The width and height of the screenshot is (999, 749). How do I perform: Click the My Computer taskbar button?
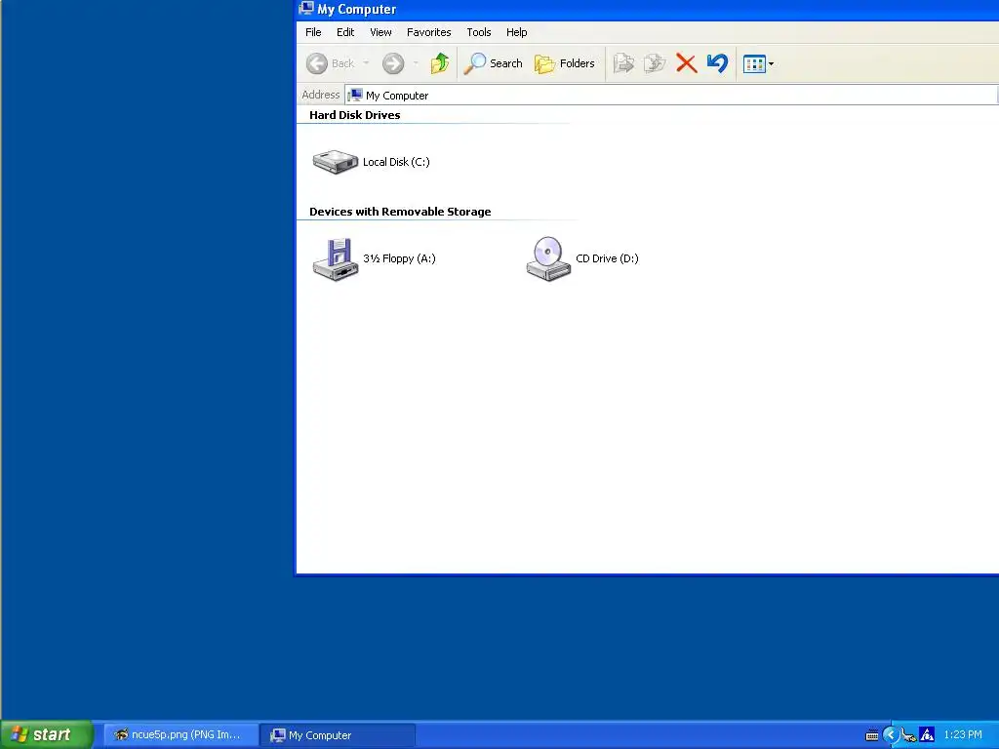tap(338, 735)
